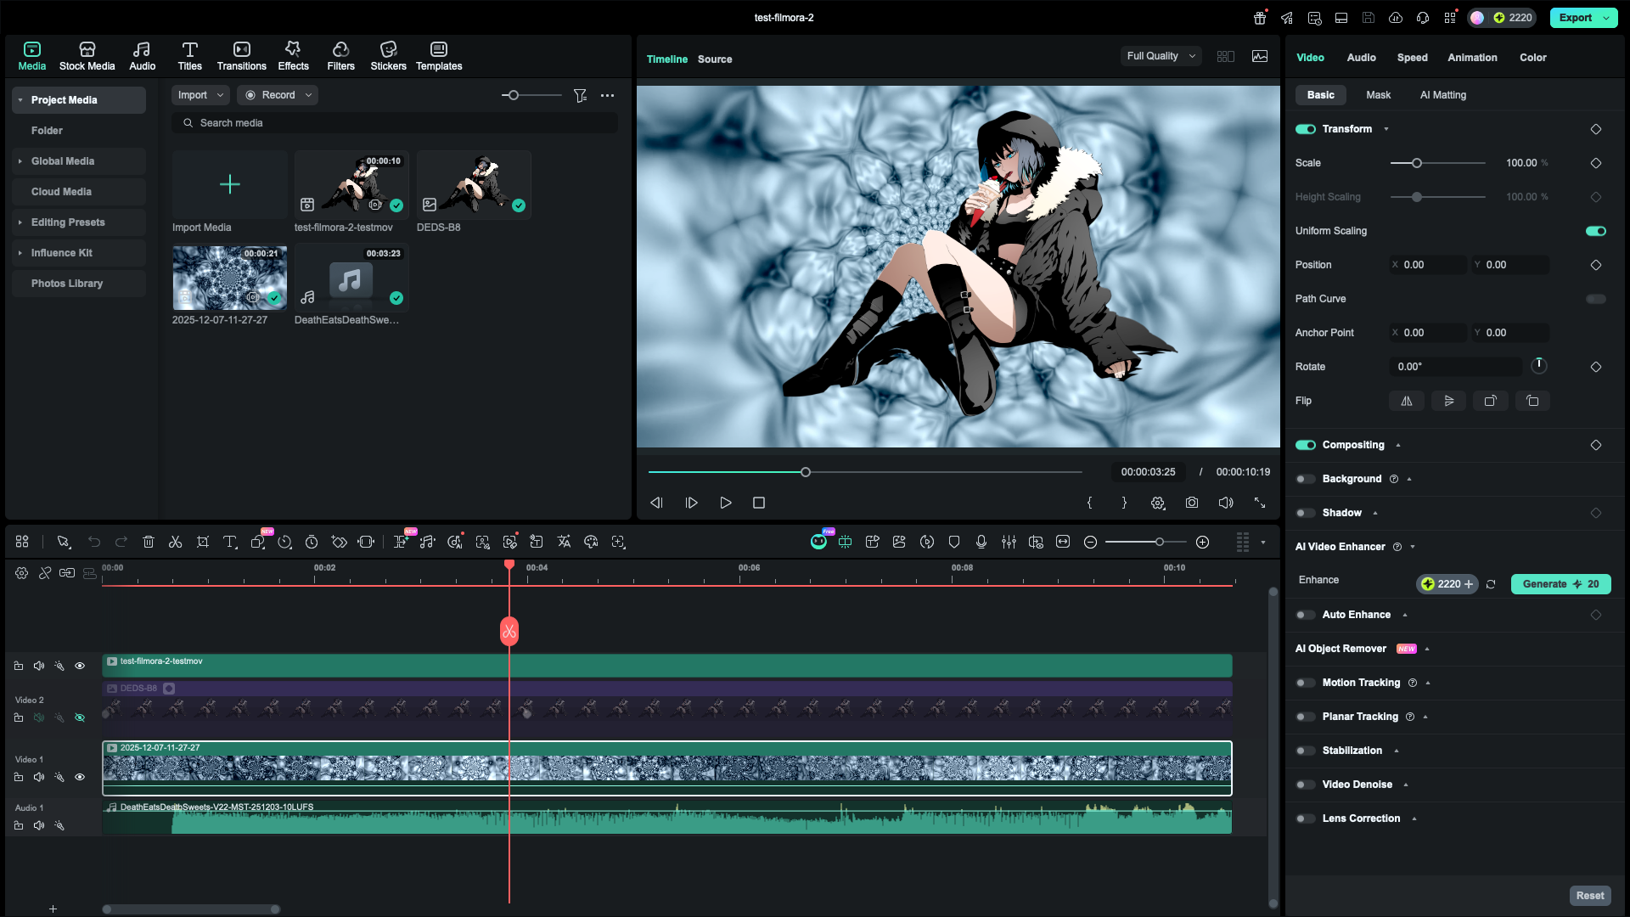Hide the Video 1 track

(x=80, y=777)
